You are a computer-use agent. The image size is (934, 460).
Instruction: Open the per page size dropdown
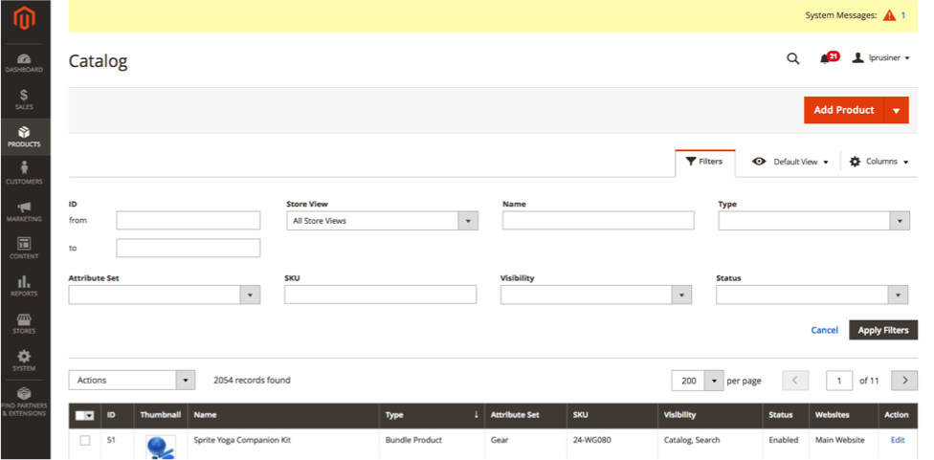pyautogui.click(x=697, y=381)
